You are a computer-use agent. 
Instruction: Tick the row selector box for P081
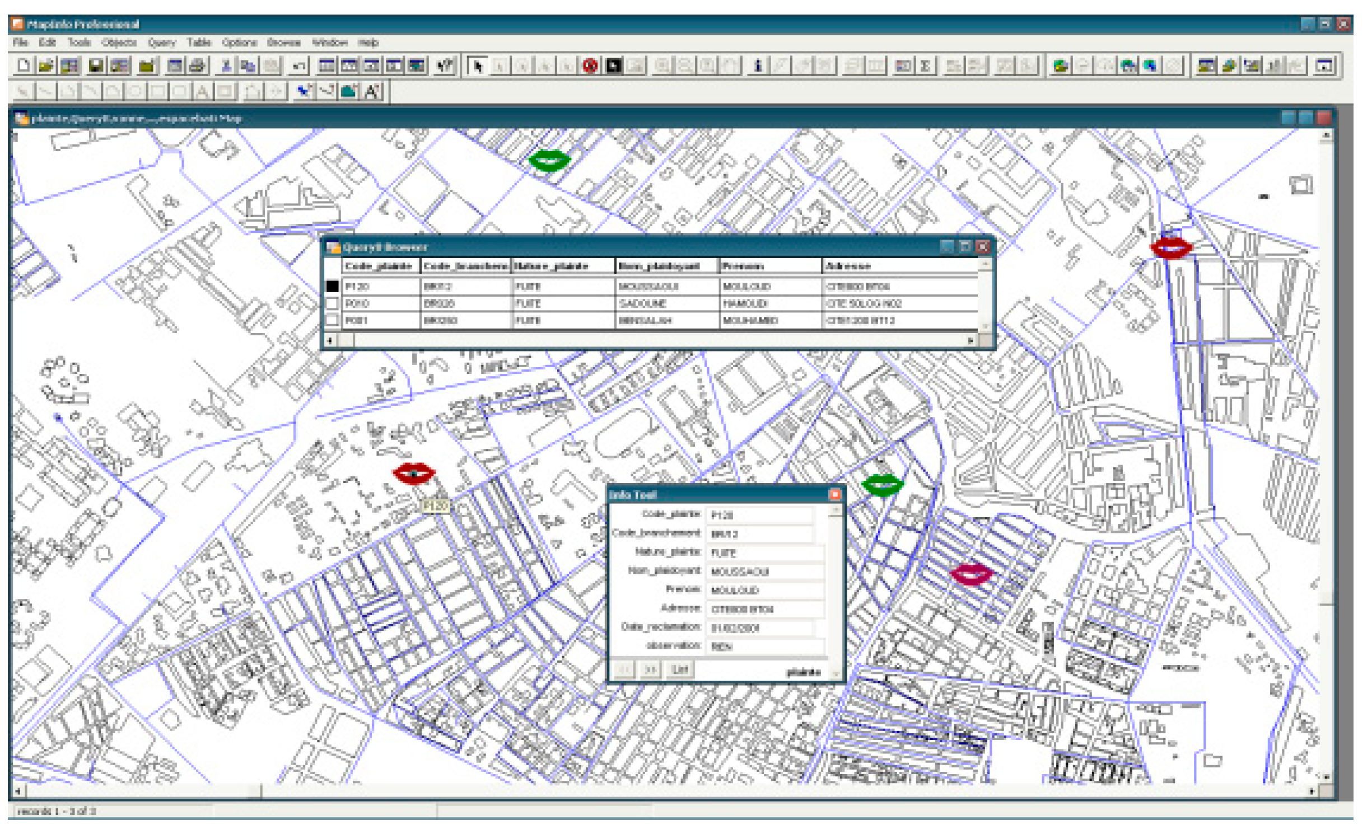[333, 320]
